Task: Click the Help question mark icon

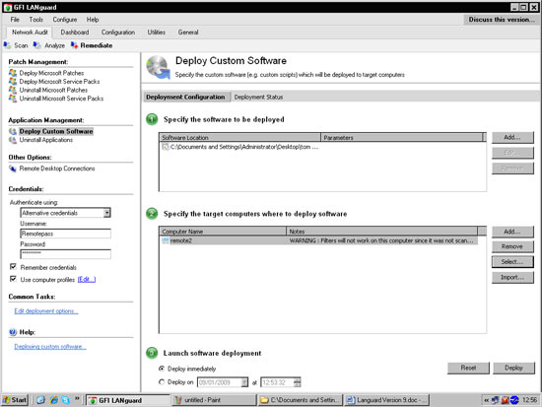Action: pos(13,332)
